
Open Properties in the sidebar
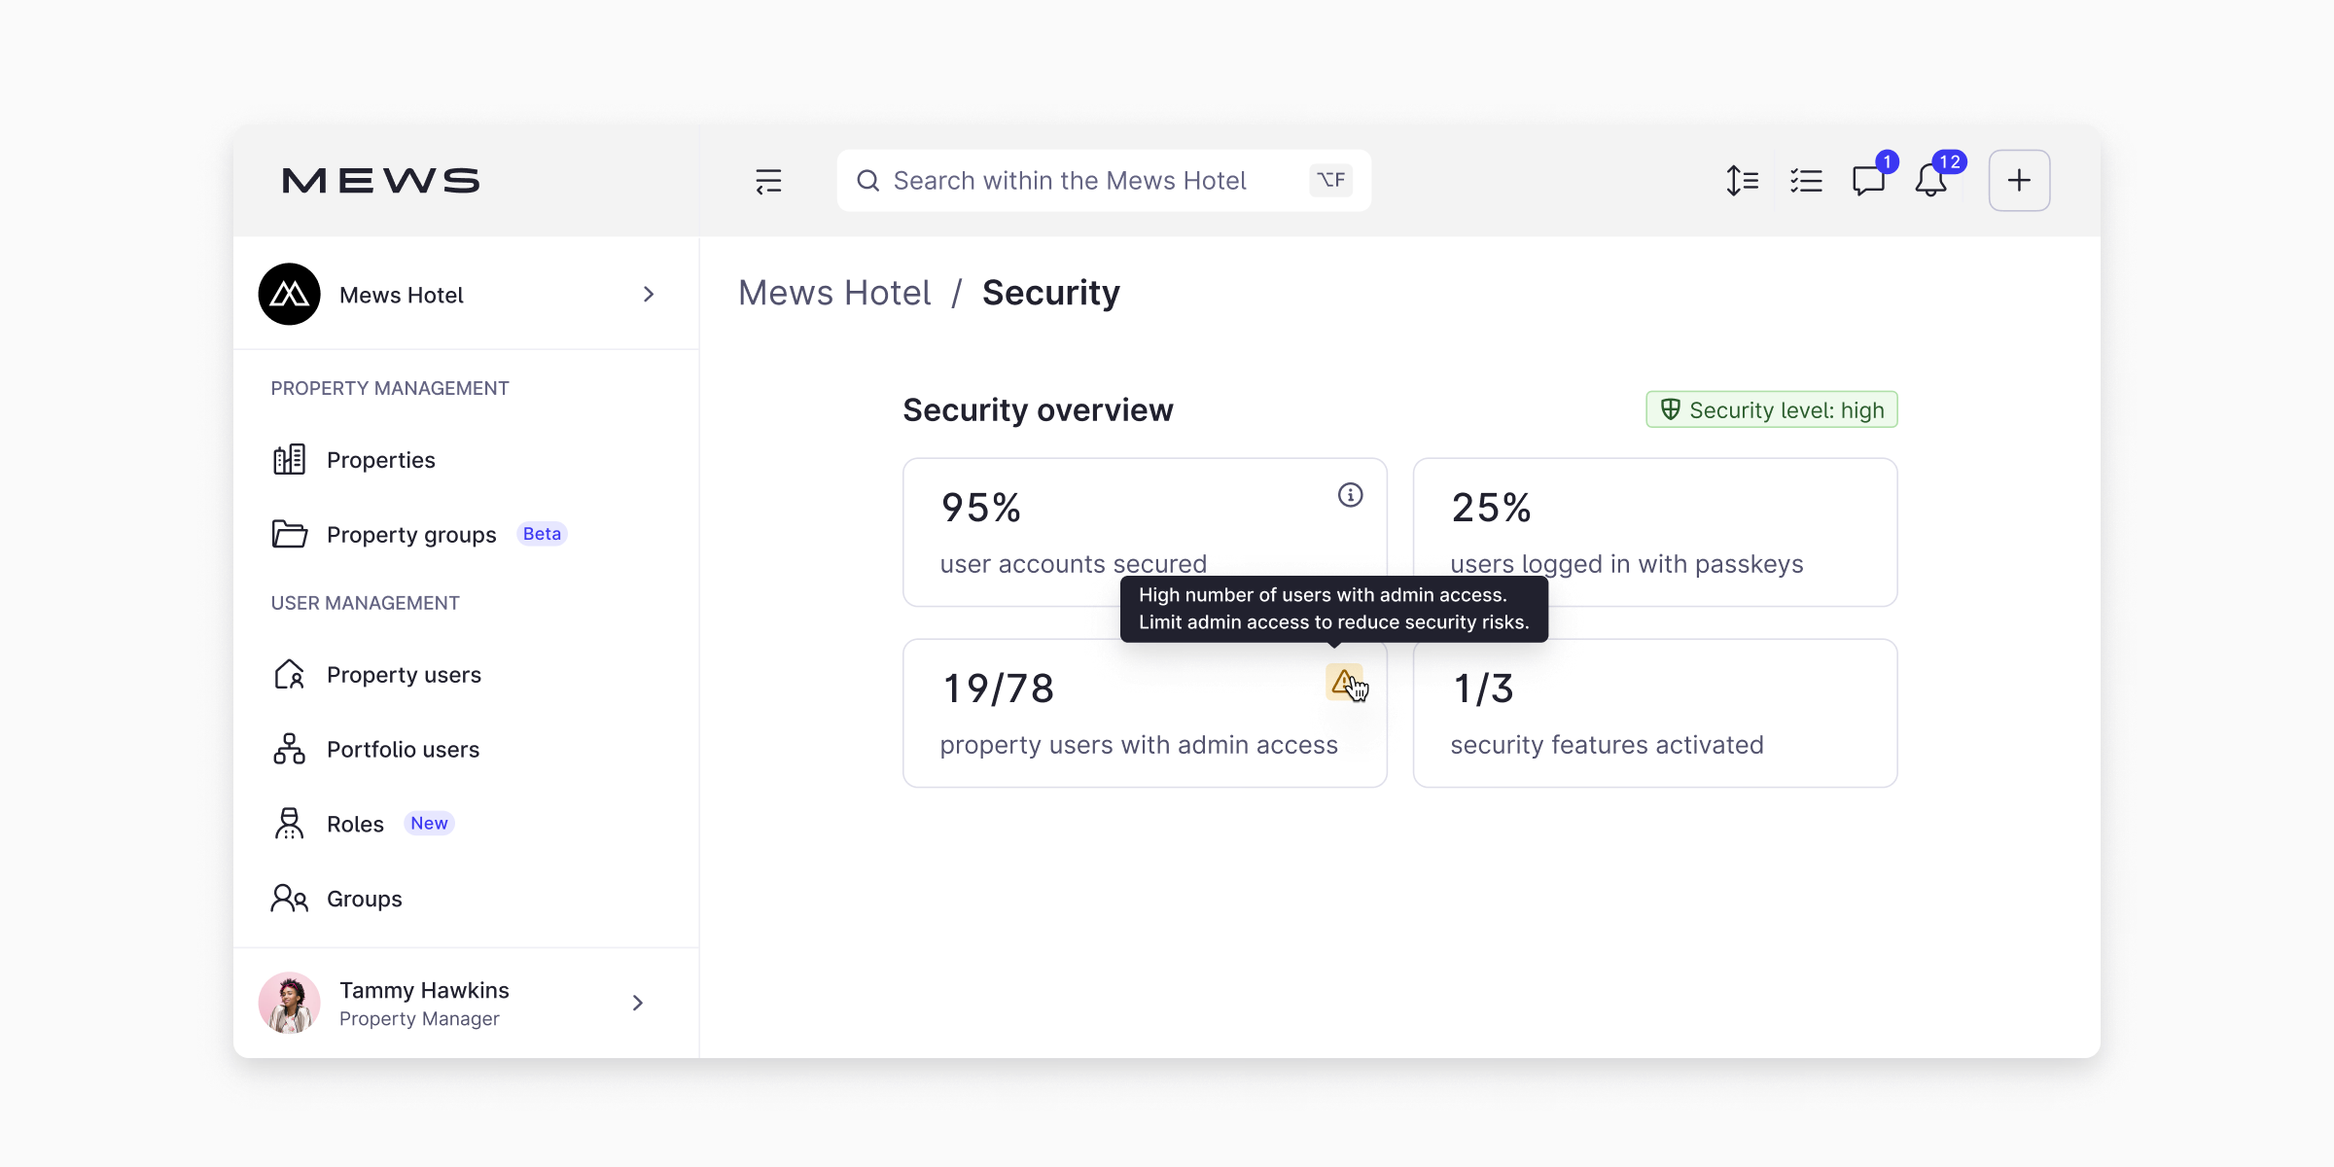pyautogui.click(x=381, y=460)
